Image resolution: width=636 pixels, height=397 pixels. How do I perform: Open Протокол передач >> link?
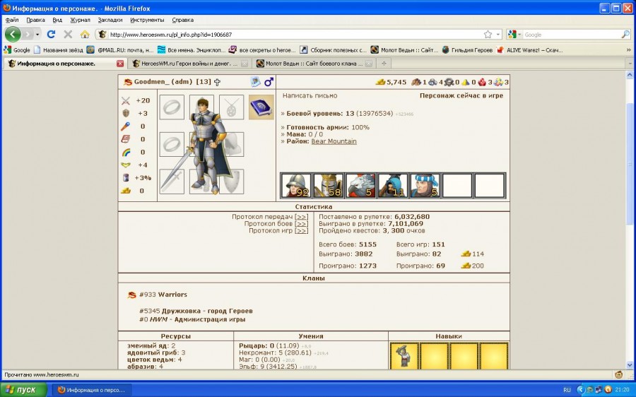pos(301,217)
